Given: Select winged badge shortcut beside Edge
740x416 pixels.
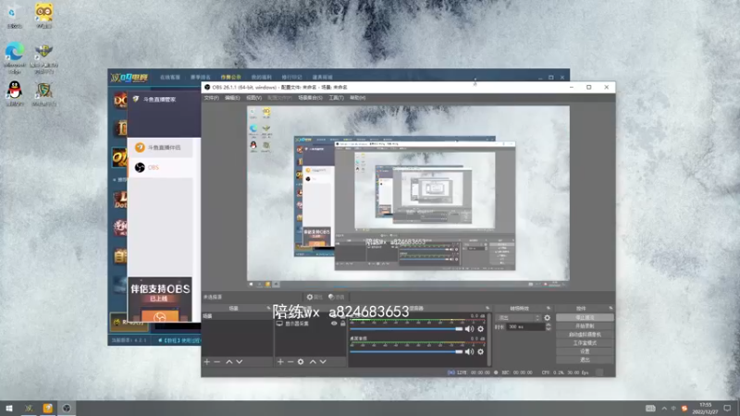Looking at the screenshot, I should (x=43, y=57).
